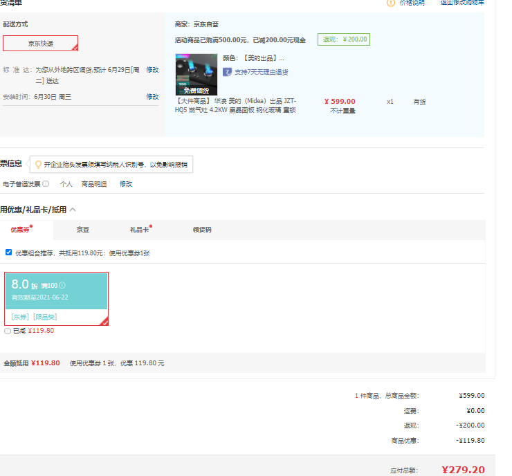Click the 个人 invoice title text
Viewport: 512px width, 476px height.
click(66, 184)
